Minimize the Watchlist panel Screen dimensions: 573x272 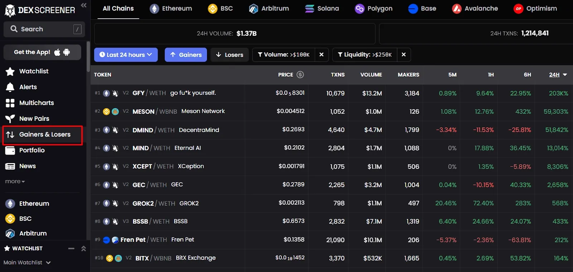pyautogui.click(x=71, y=248)
